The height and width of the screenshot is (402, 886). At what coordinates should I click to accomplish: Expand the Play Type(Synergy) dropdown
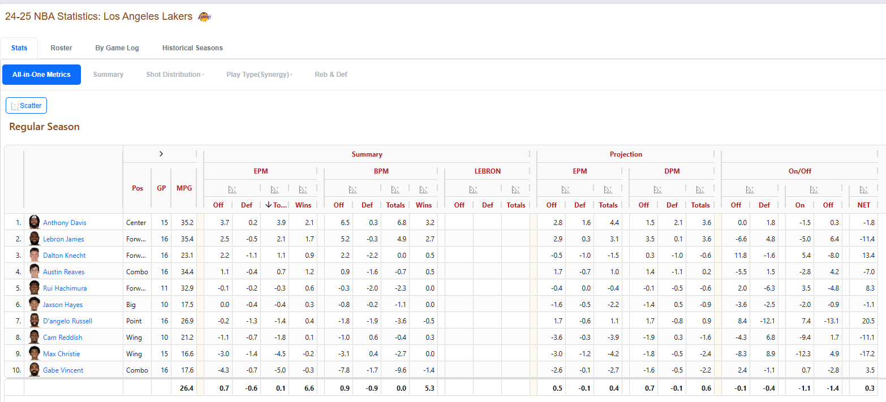[259, 75]
